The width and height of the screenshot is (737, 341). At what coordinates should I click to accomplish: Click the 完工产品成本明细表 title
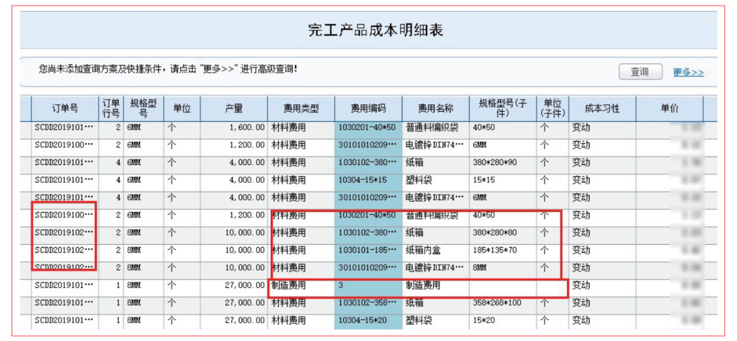pyautogui.click(x=375, y=29)
